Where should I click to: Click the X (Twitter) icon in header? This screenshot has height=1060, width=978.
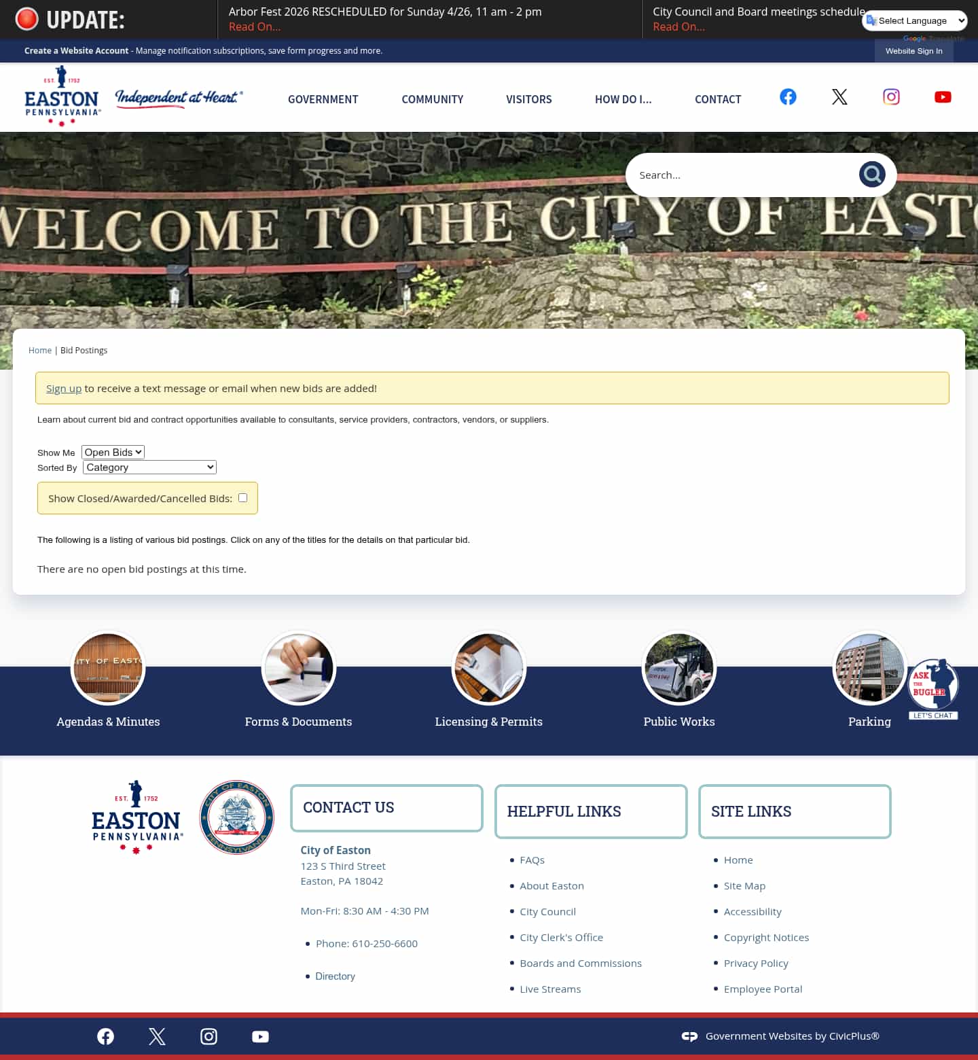(839, 97)
